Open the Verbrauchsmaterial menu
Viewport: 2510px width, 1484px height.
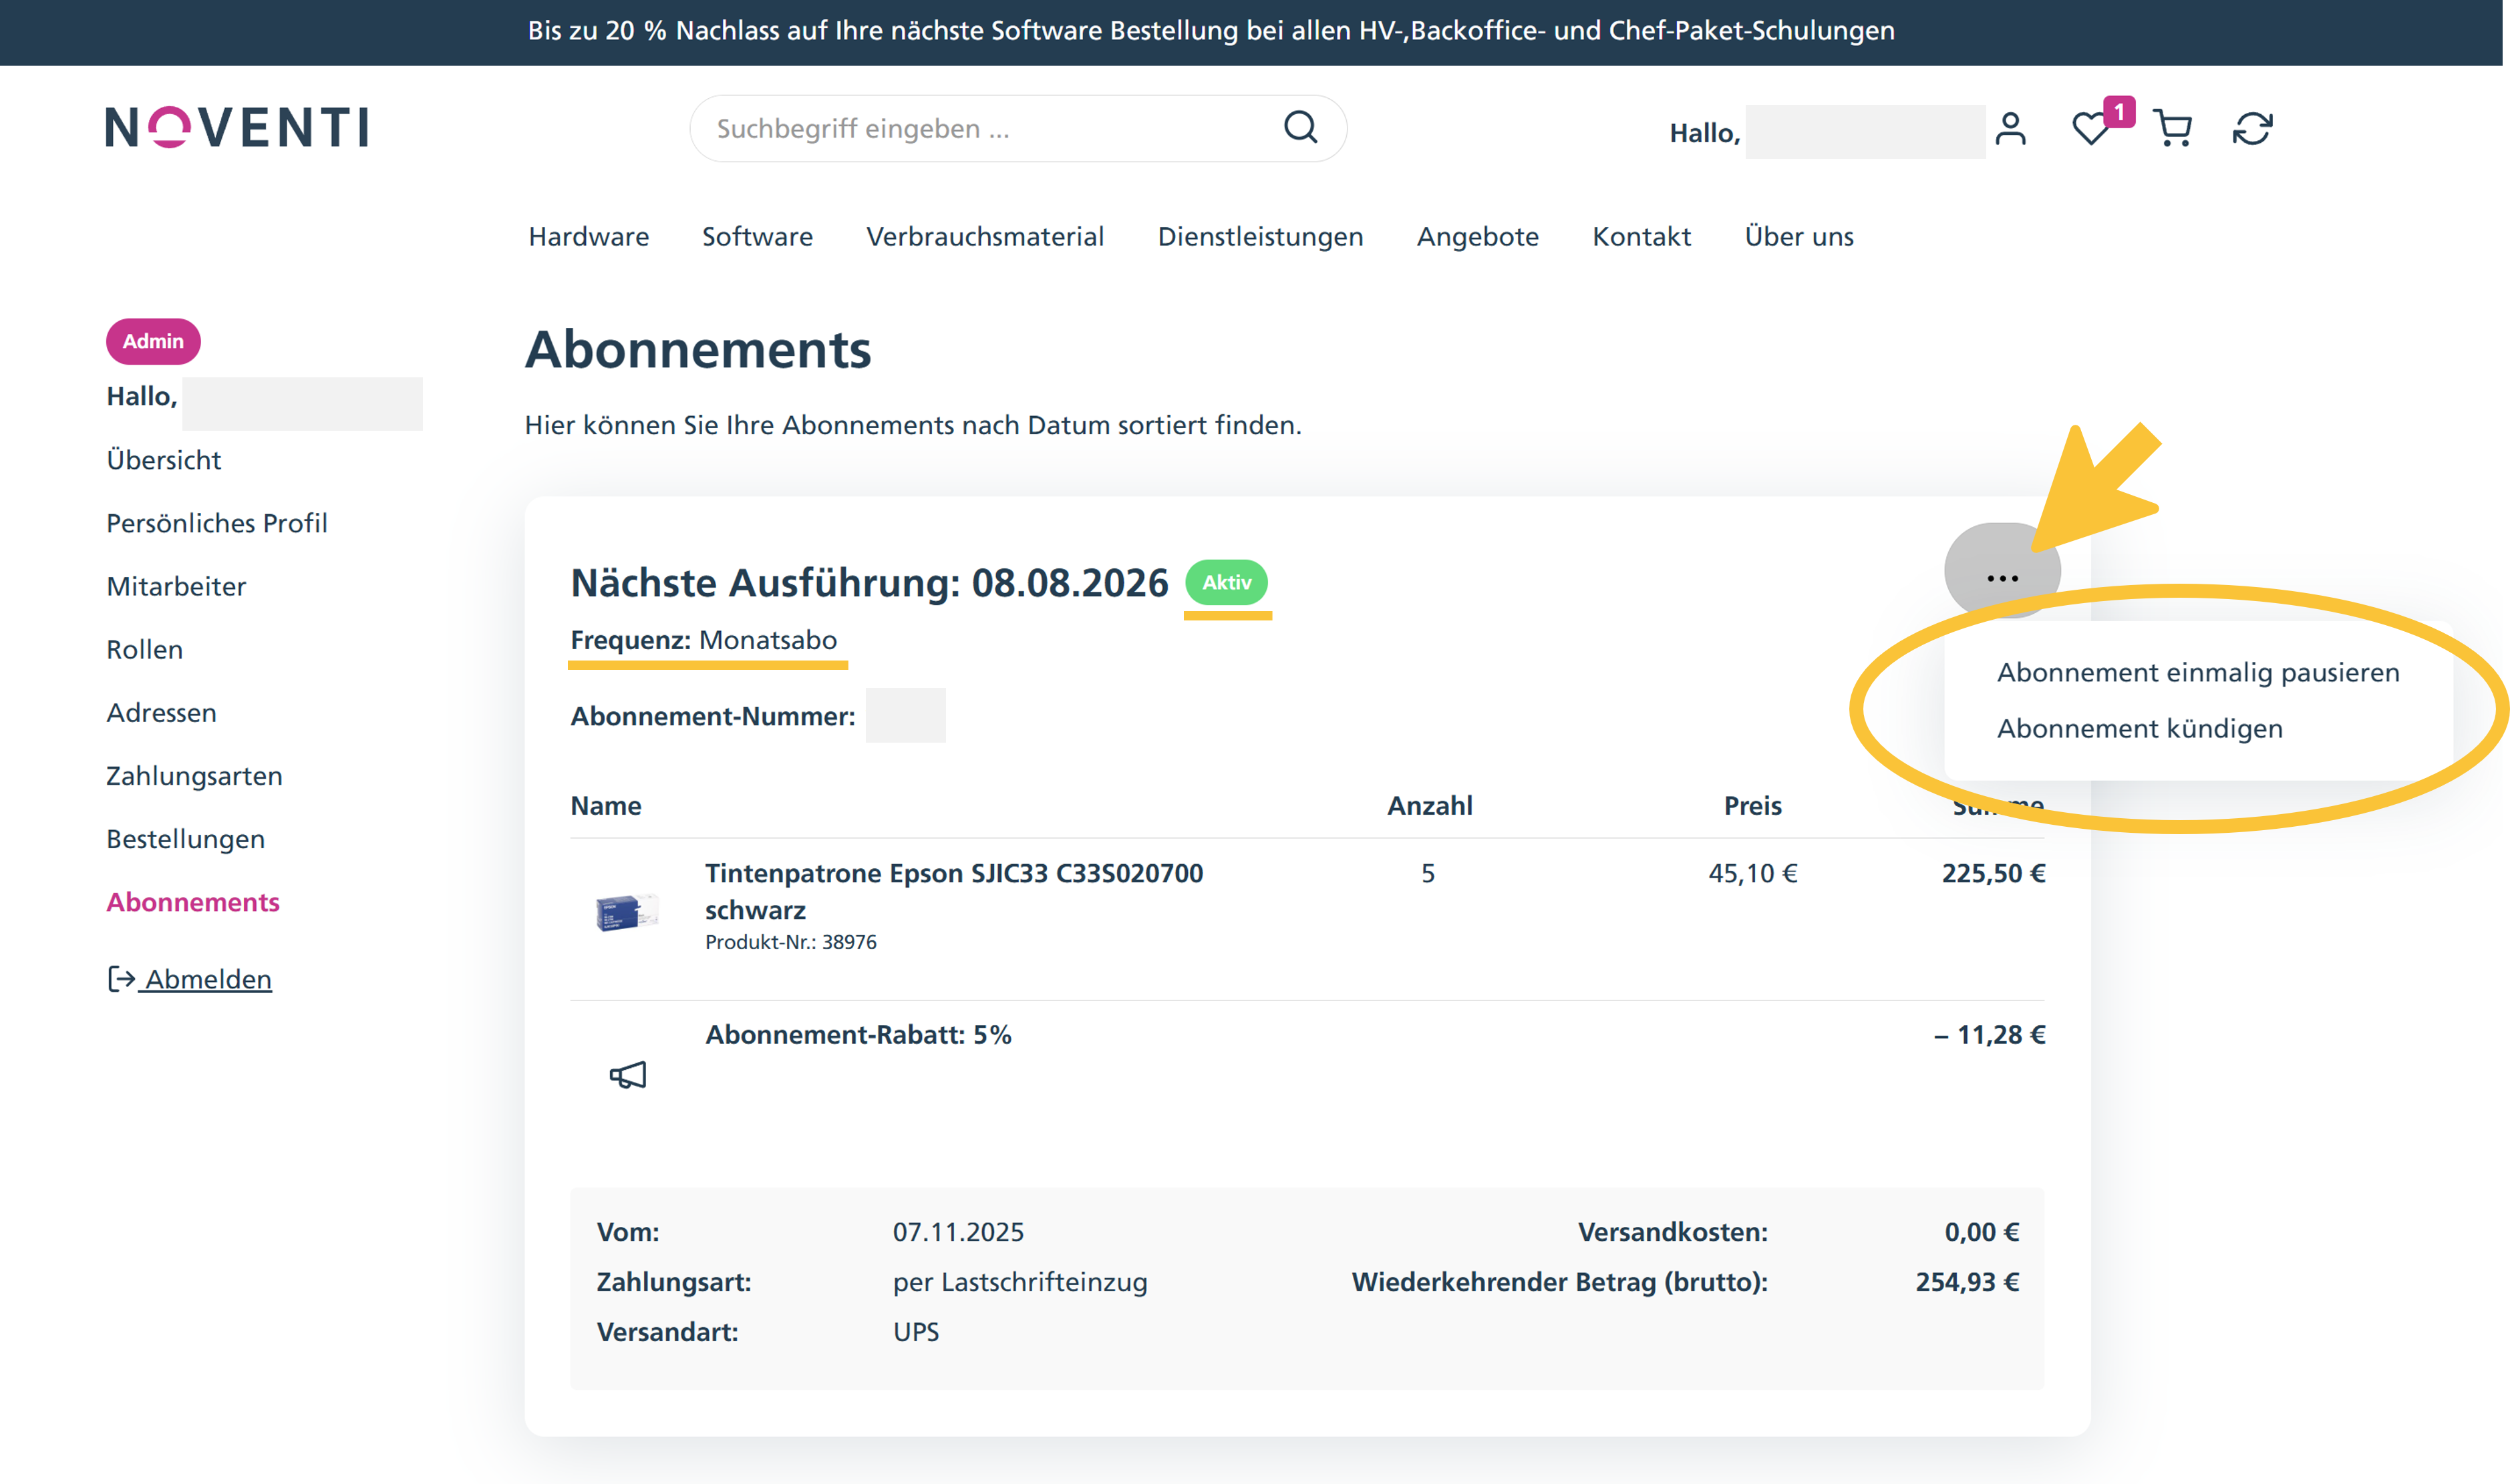(x=985, y=237)
